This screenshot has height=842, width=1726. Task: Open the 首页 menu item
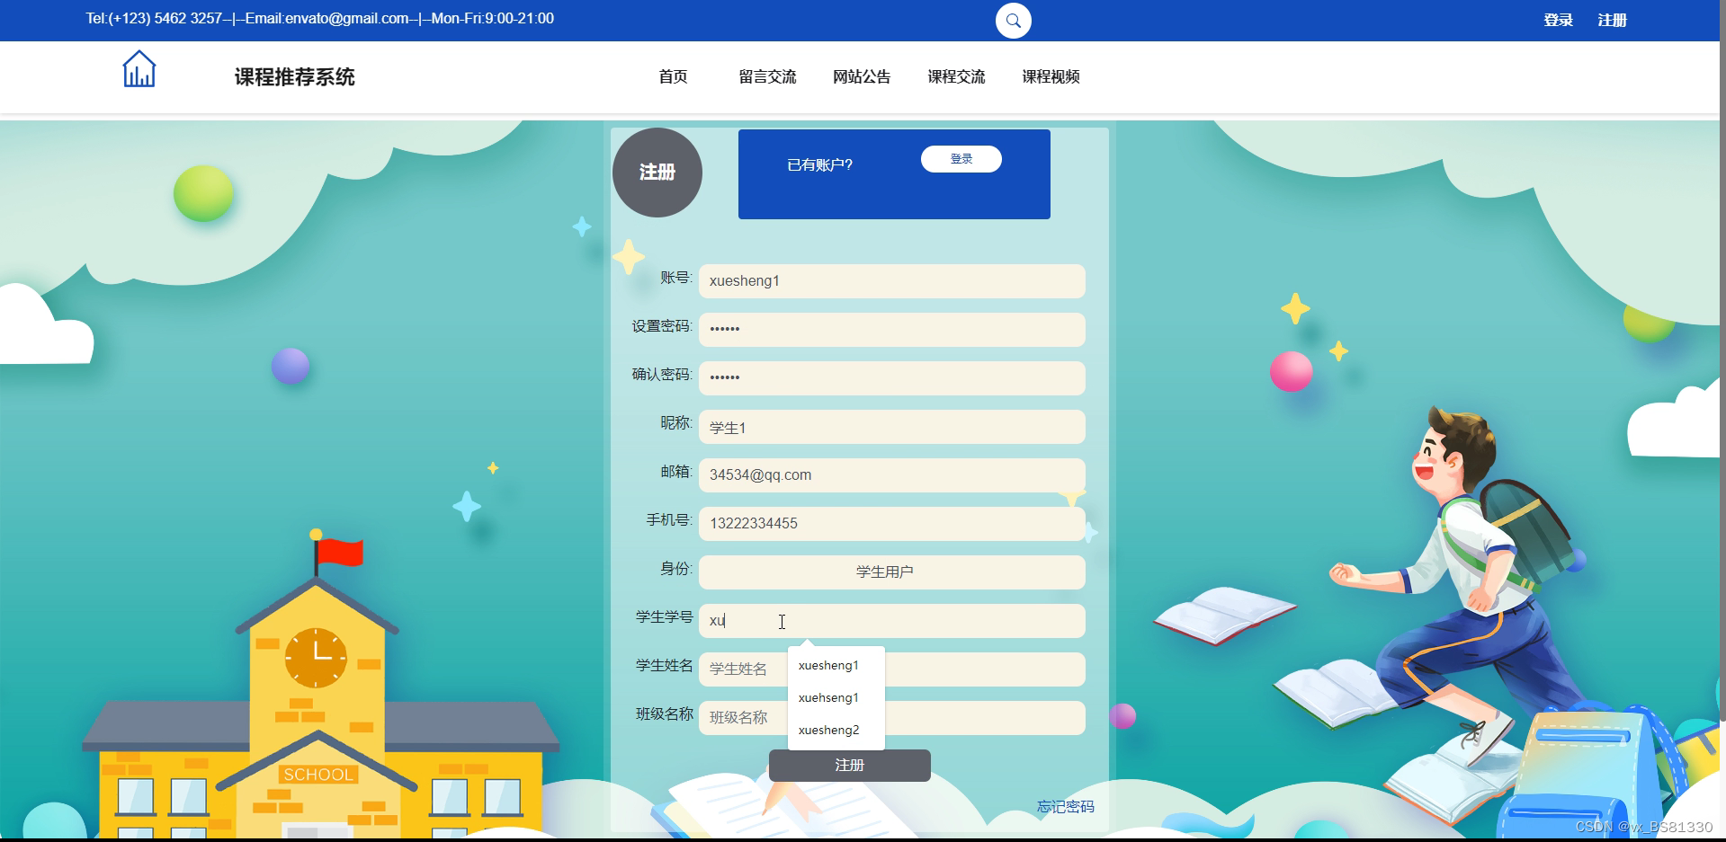pyautogui.click(x=673, y=77)
